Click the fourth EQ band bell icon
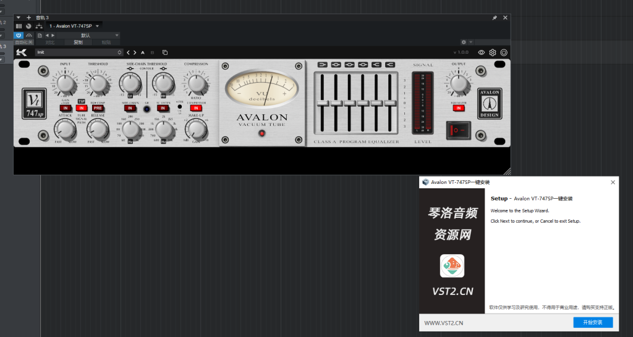633x337 pixels. [363, 64]
